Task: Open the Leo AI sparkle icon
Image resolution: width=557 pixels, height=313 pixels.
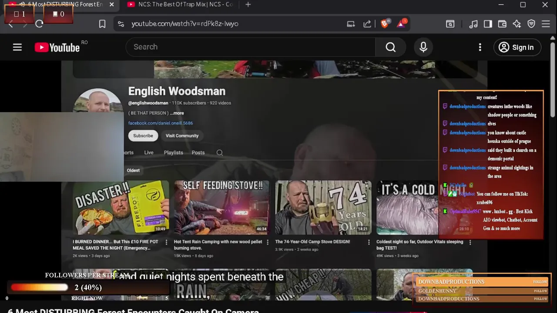Action: pyautogui.click(x=517, y=24)
